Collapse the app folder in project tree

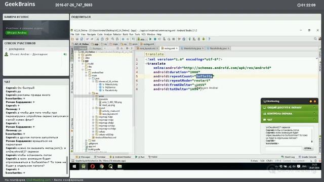tap(79, 61)
